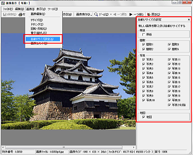Choose trimming (トリミング) from the menu
Viewport: 193px width, 155px height.
click(x=37, y=24)
